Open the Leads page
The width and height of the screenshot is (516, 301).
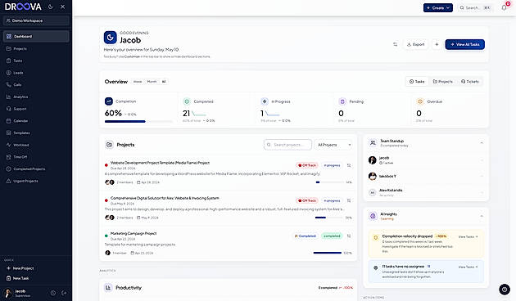pyautogui.click(x=36, y=73)
